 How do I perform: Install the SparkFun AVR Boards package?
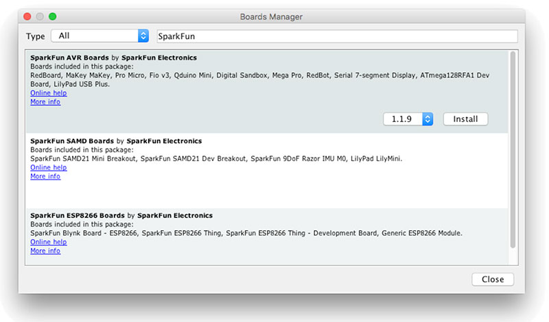coord(465,119)
